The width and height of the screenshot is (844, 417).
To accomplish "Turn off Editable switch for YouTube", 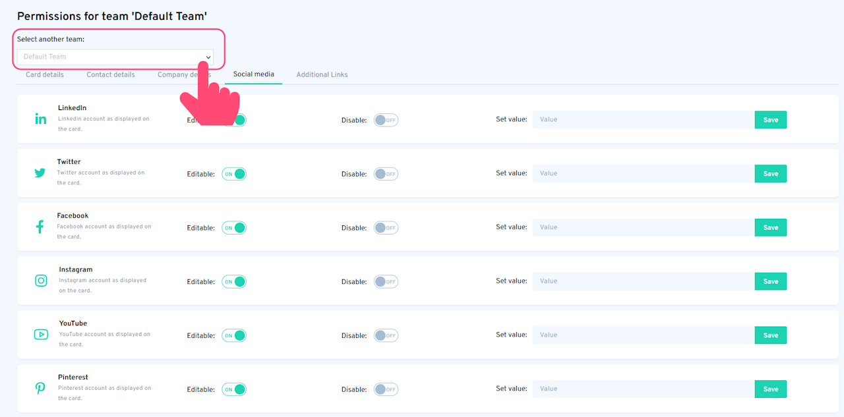I will [234, 335].
